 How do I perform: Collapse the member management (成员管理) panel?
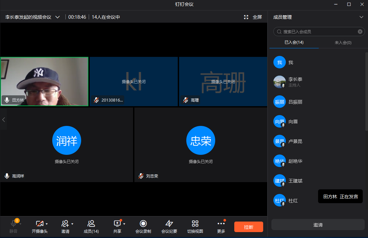coord(361,17)
